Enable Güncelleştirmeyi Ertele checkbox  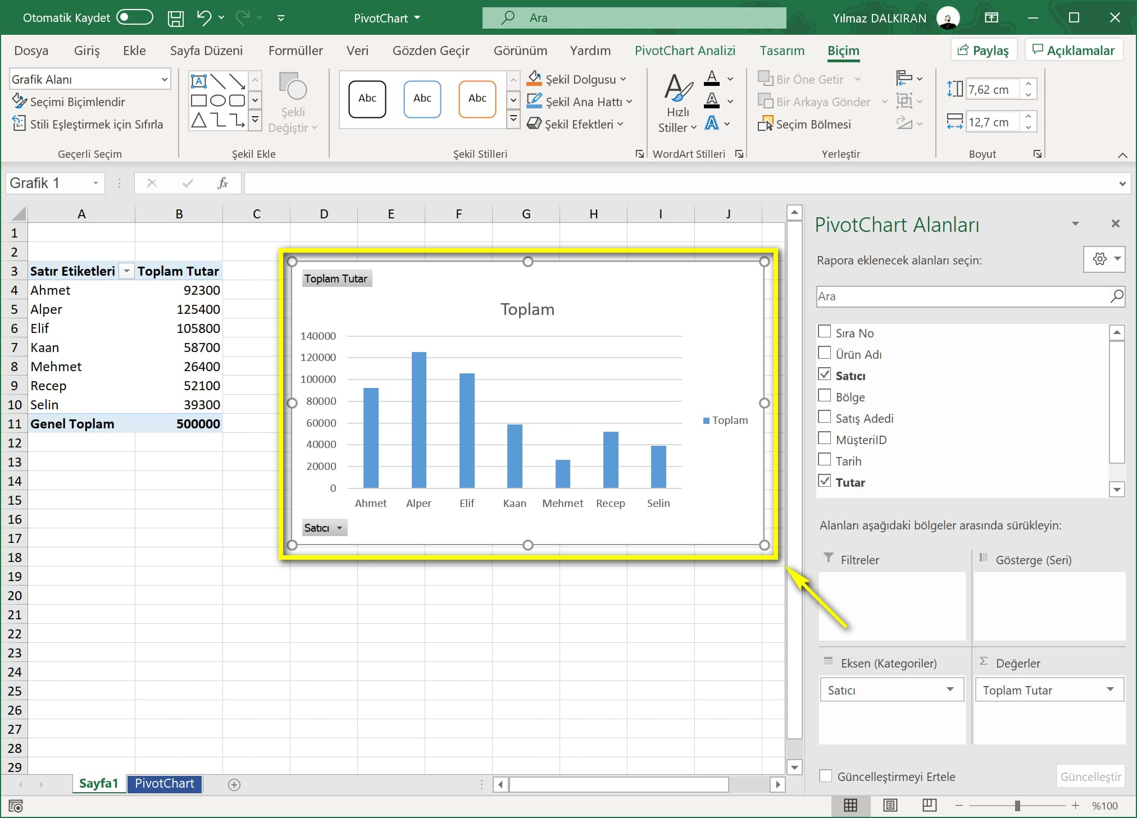825,776
